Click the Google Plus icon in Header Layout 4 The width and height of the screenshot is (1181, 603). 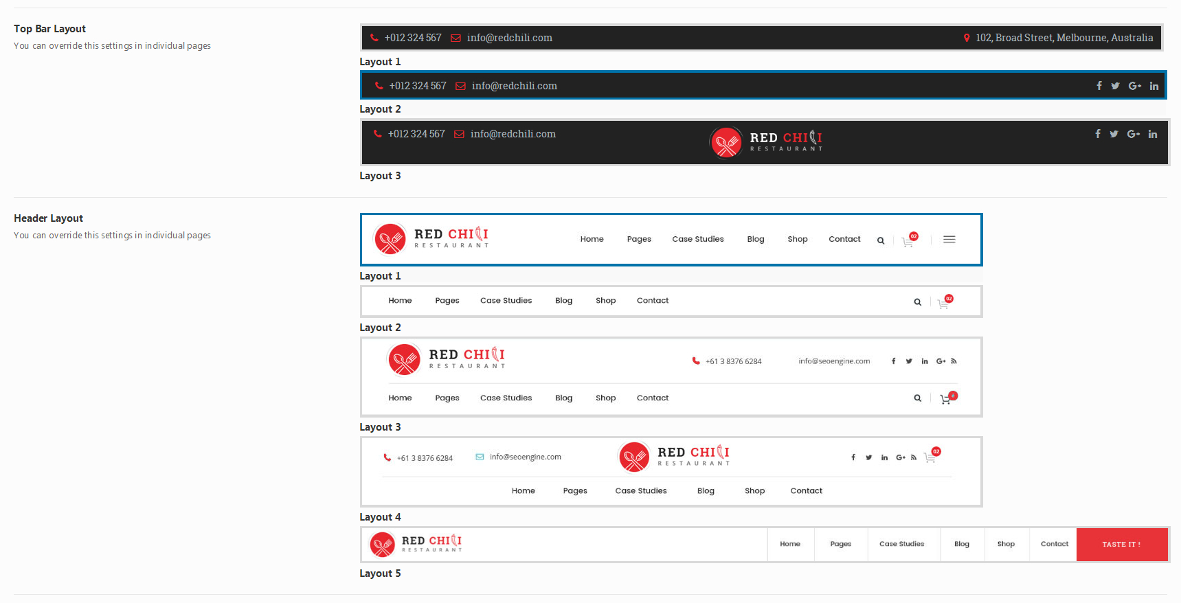point(900,457)
